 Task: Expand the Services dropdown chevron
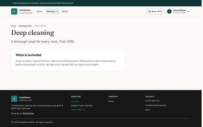point(57,12)
